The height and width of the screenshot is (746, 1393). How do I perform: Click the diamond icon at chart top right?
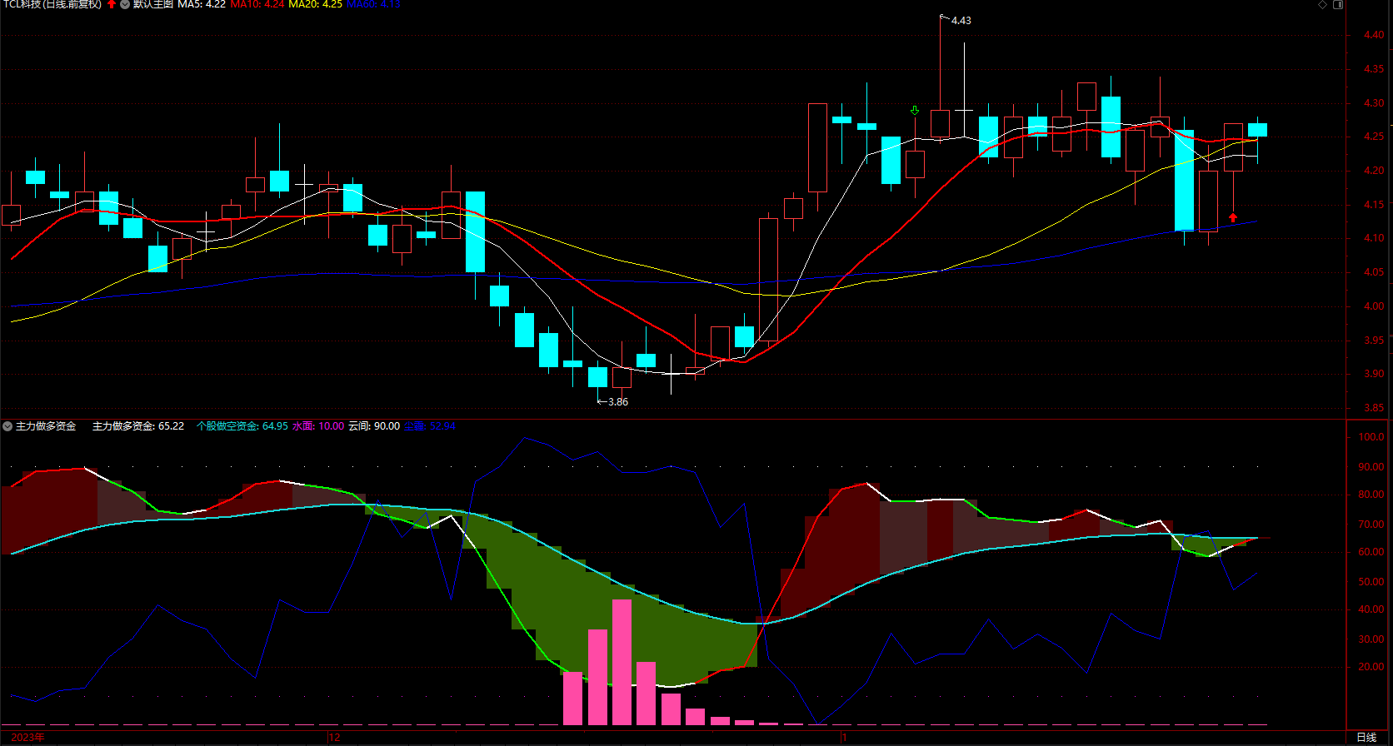1322,5
